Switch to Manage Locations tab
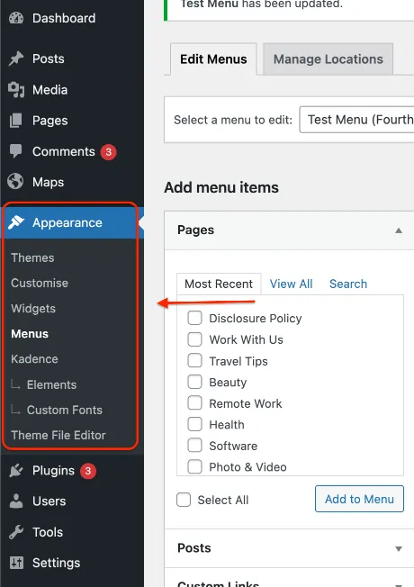 tap(328, 59)
